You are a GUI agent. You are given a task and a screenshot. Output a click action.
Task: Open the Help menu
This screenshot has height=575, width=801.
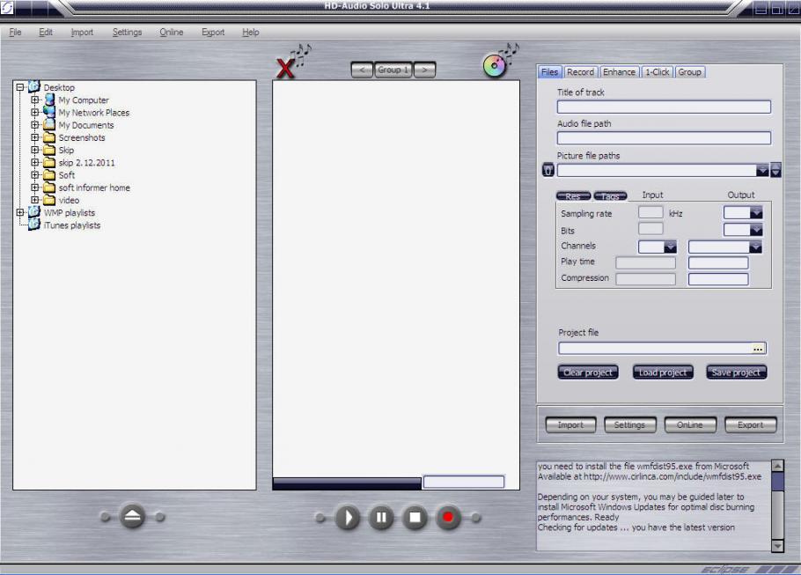(x=250, y=33)
